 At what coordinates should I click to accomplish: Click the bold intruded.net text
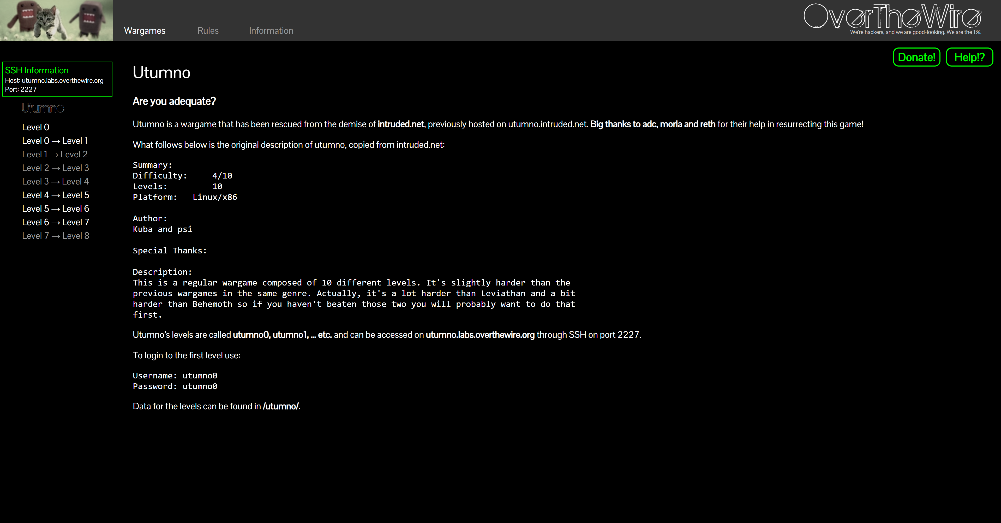401,124
